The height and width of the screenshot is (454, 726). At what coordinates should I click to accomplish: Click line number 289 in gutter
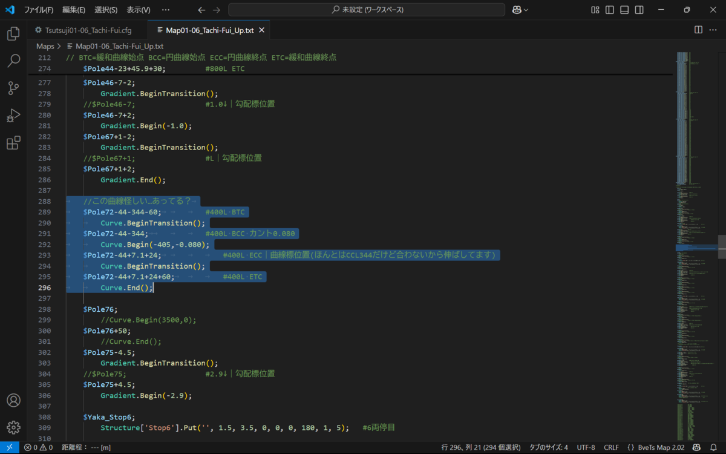(44, 212)
